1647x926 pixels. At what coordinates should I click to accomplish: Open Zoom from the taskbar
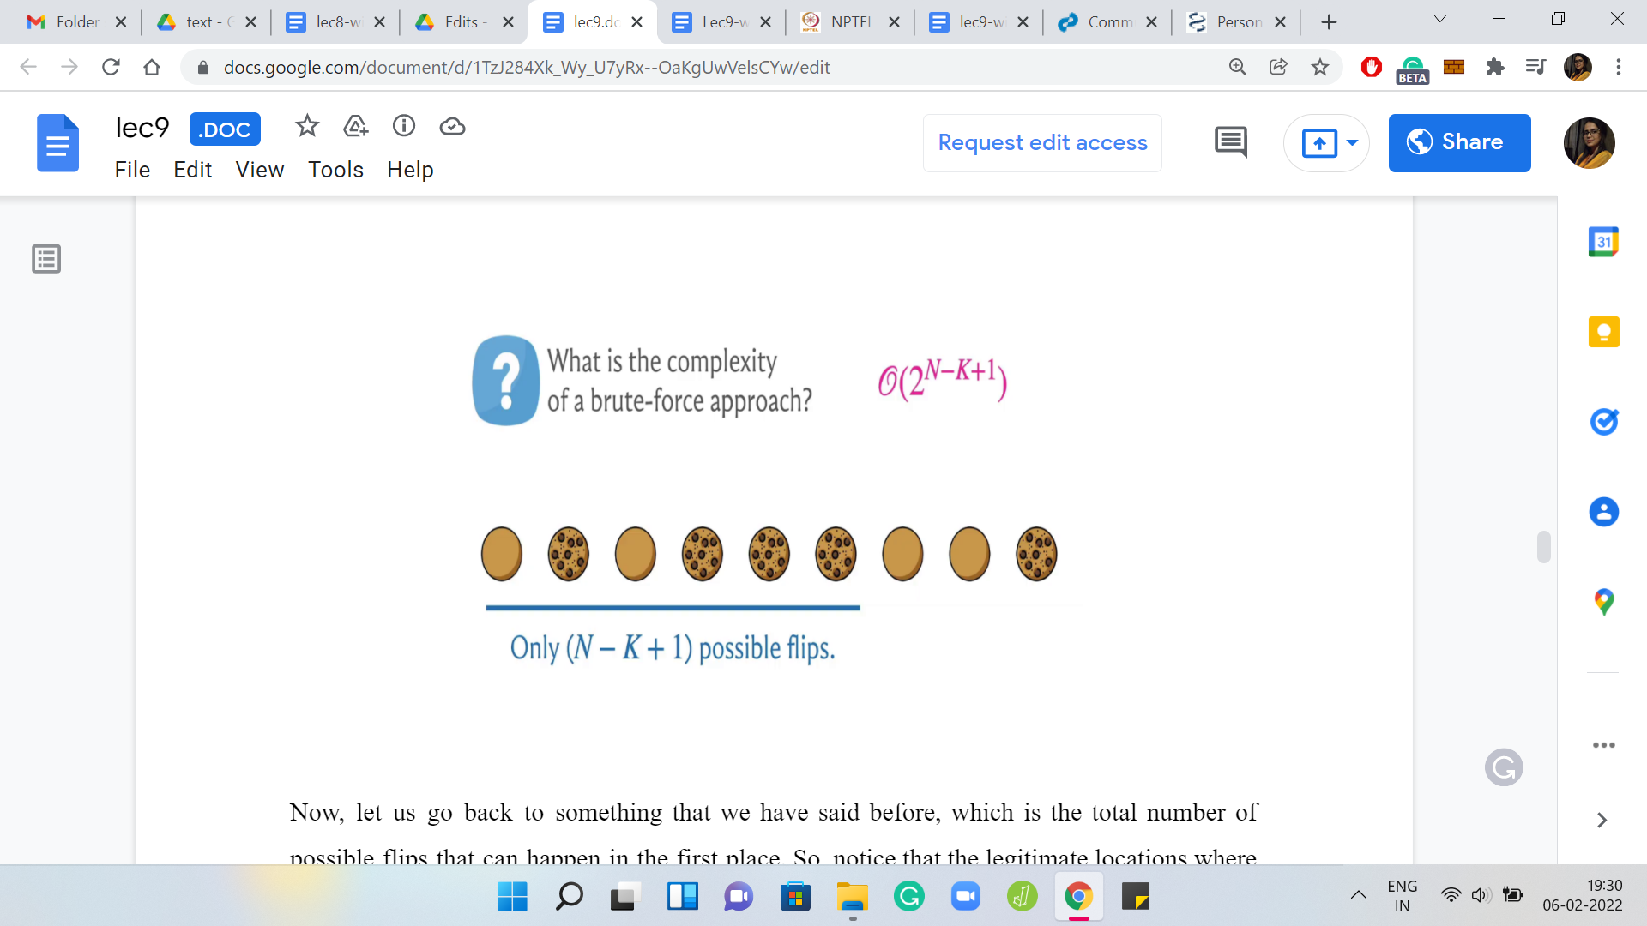(965, 897)
